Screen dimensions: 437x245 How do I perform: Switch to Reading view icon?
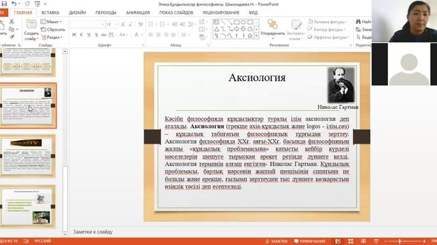pos(363,241)
